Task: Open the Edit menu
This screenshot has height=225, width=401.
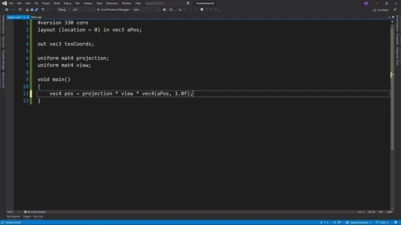Action: coord(19,3)
